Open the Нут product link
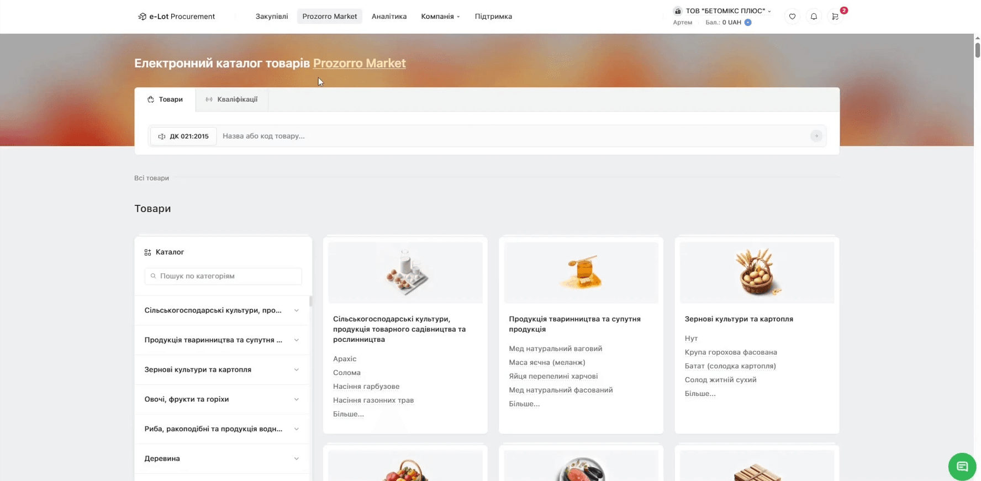 pyautogui.click(x=691, y=339)
